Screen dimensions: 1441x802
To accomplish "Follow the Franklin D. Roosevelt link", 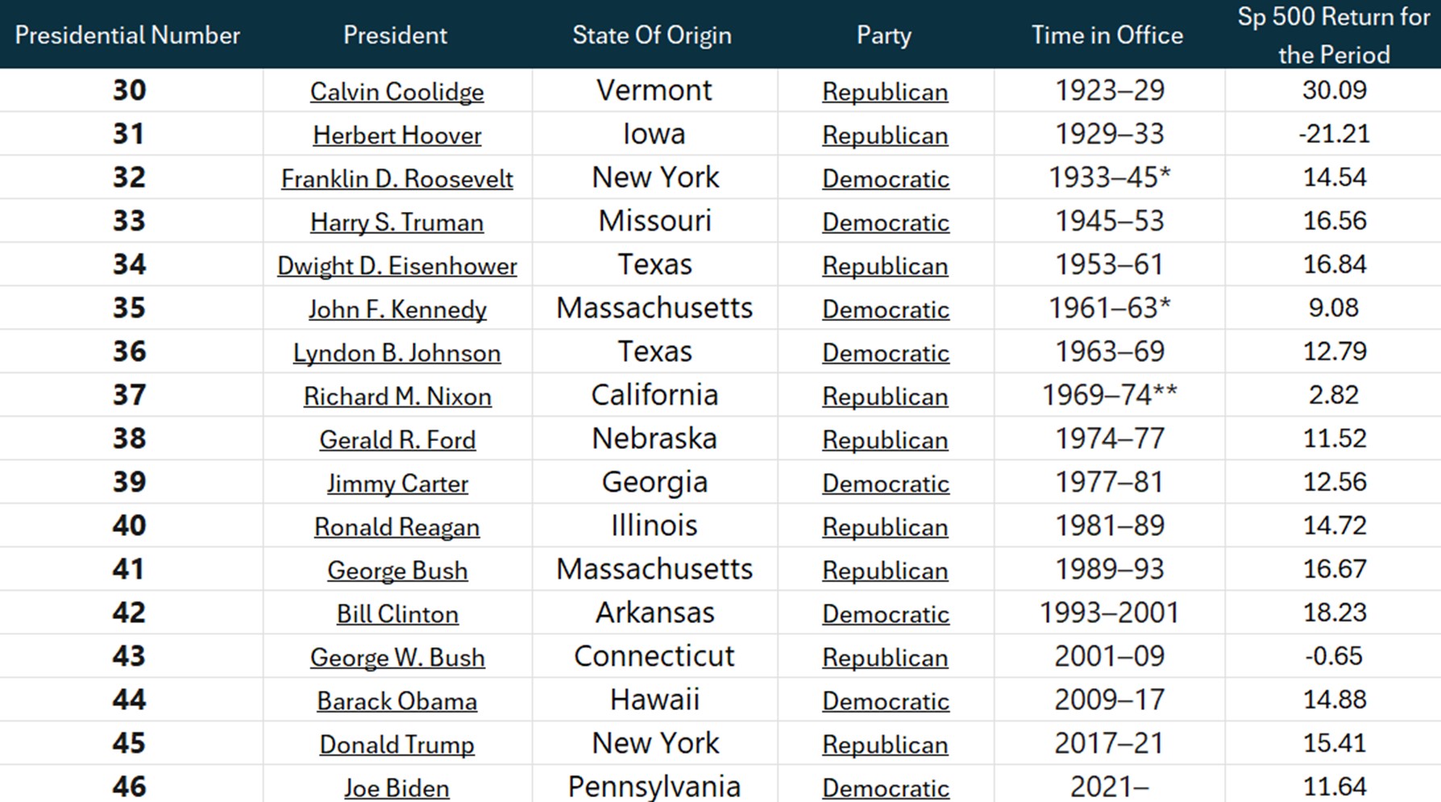I will pos(397,179).
